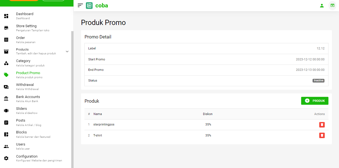339x168 pixels.
Task: Delete the starprintingpos promo product
Action: (x=322, y=125)
